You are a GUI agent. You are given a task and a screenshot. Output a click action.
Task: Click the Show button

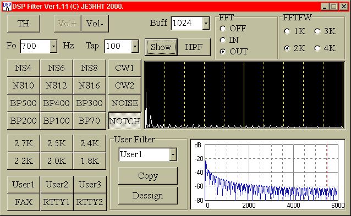click(161, 47)
